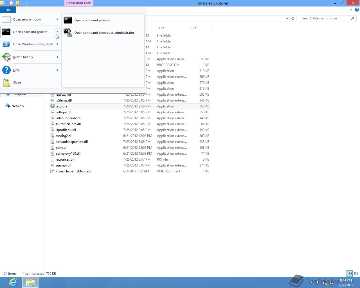This screenshot has height=288, width=360.
Task: Click Close in the File menu
Action: pos(30,82)
